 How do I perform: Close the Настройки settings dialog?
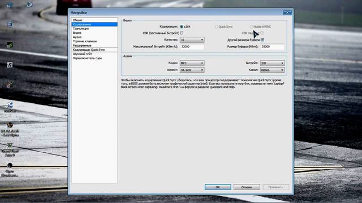pos(287,12)
